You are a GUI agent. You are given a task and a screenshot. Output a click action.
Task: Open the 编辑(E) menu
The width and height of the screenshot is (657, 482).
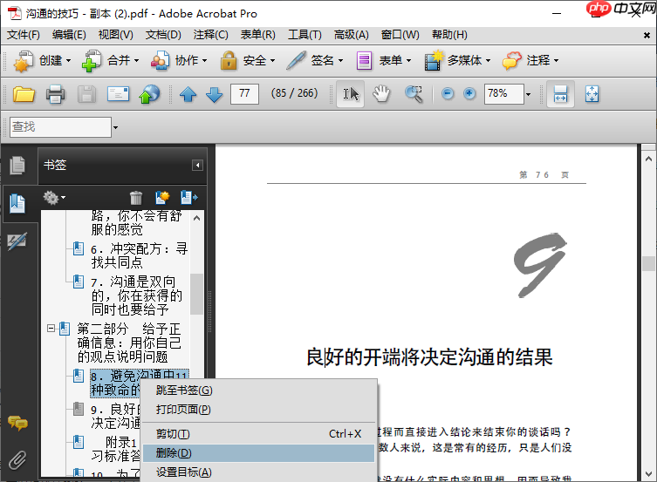pos(69,35)
